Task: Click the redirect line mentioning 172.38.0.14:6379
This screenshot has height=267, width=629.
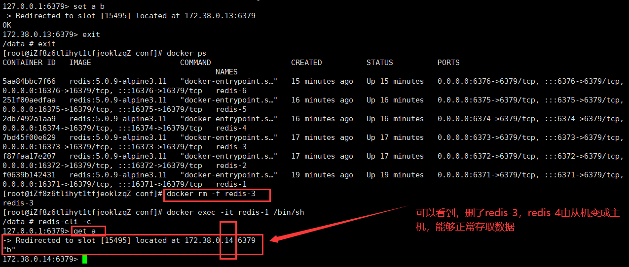Action: coord(129,240)
